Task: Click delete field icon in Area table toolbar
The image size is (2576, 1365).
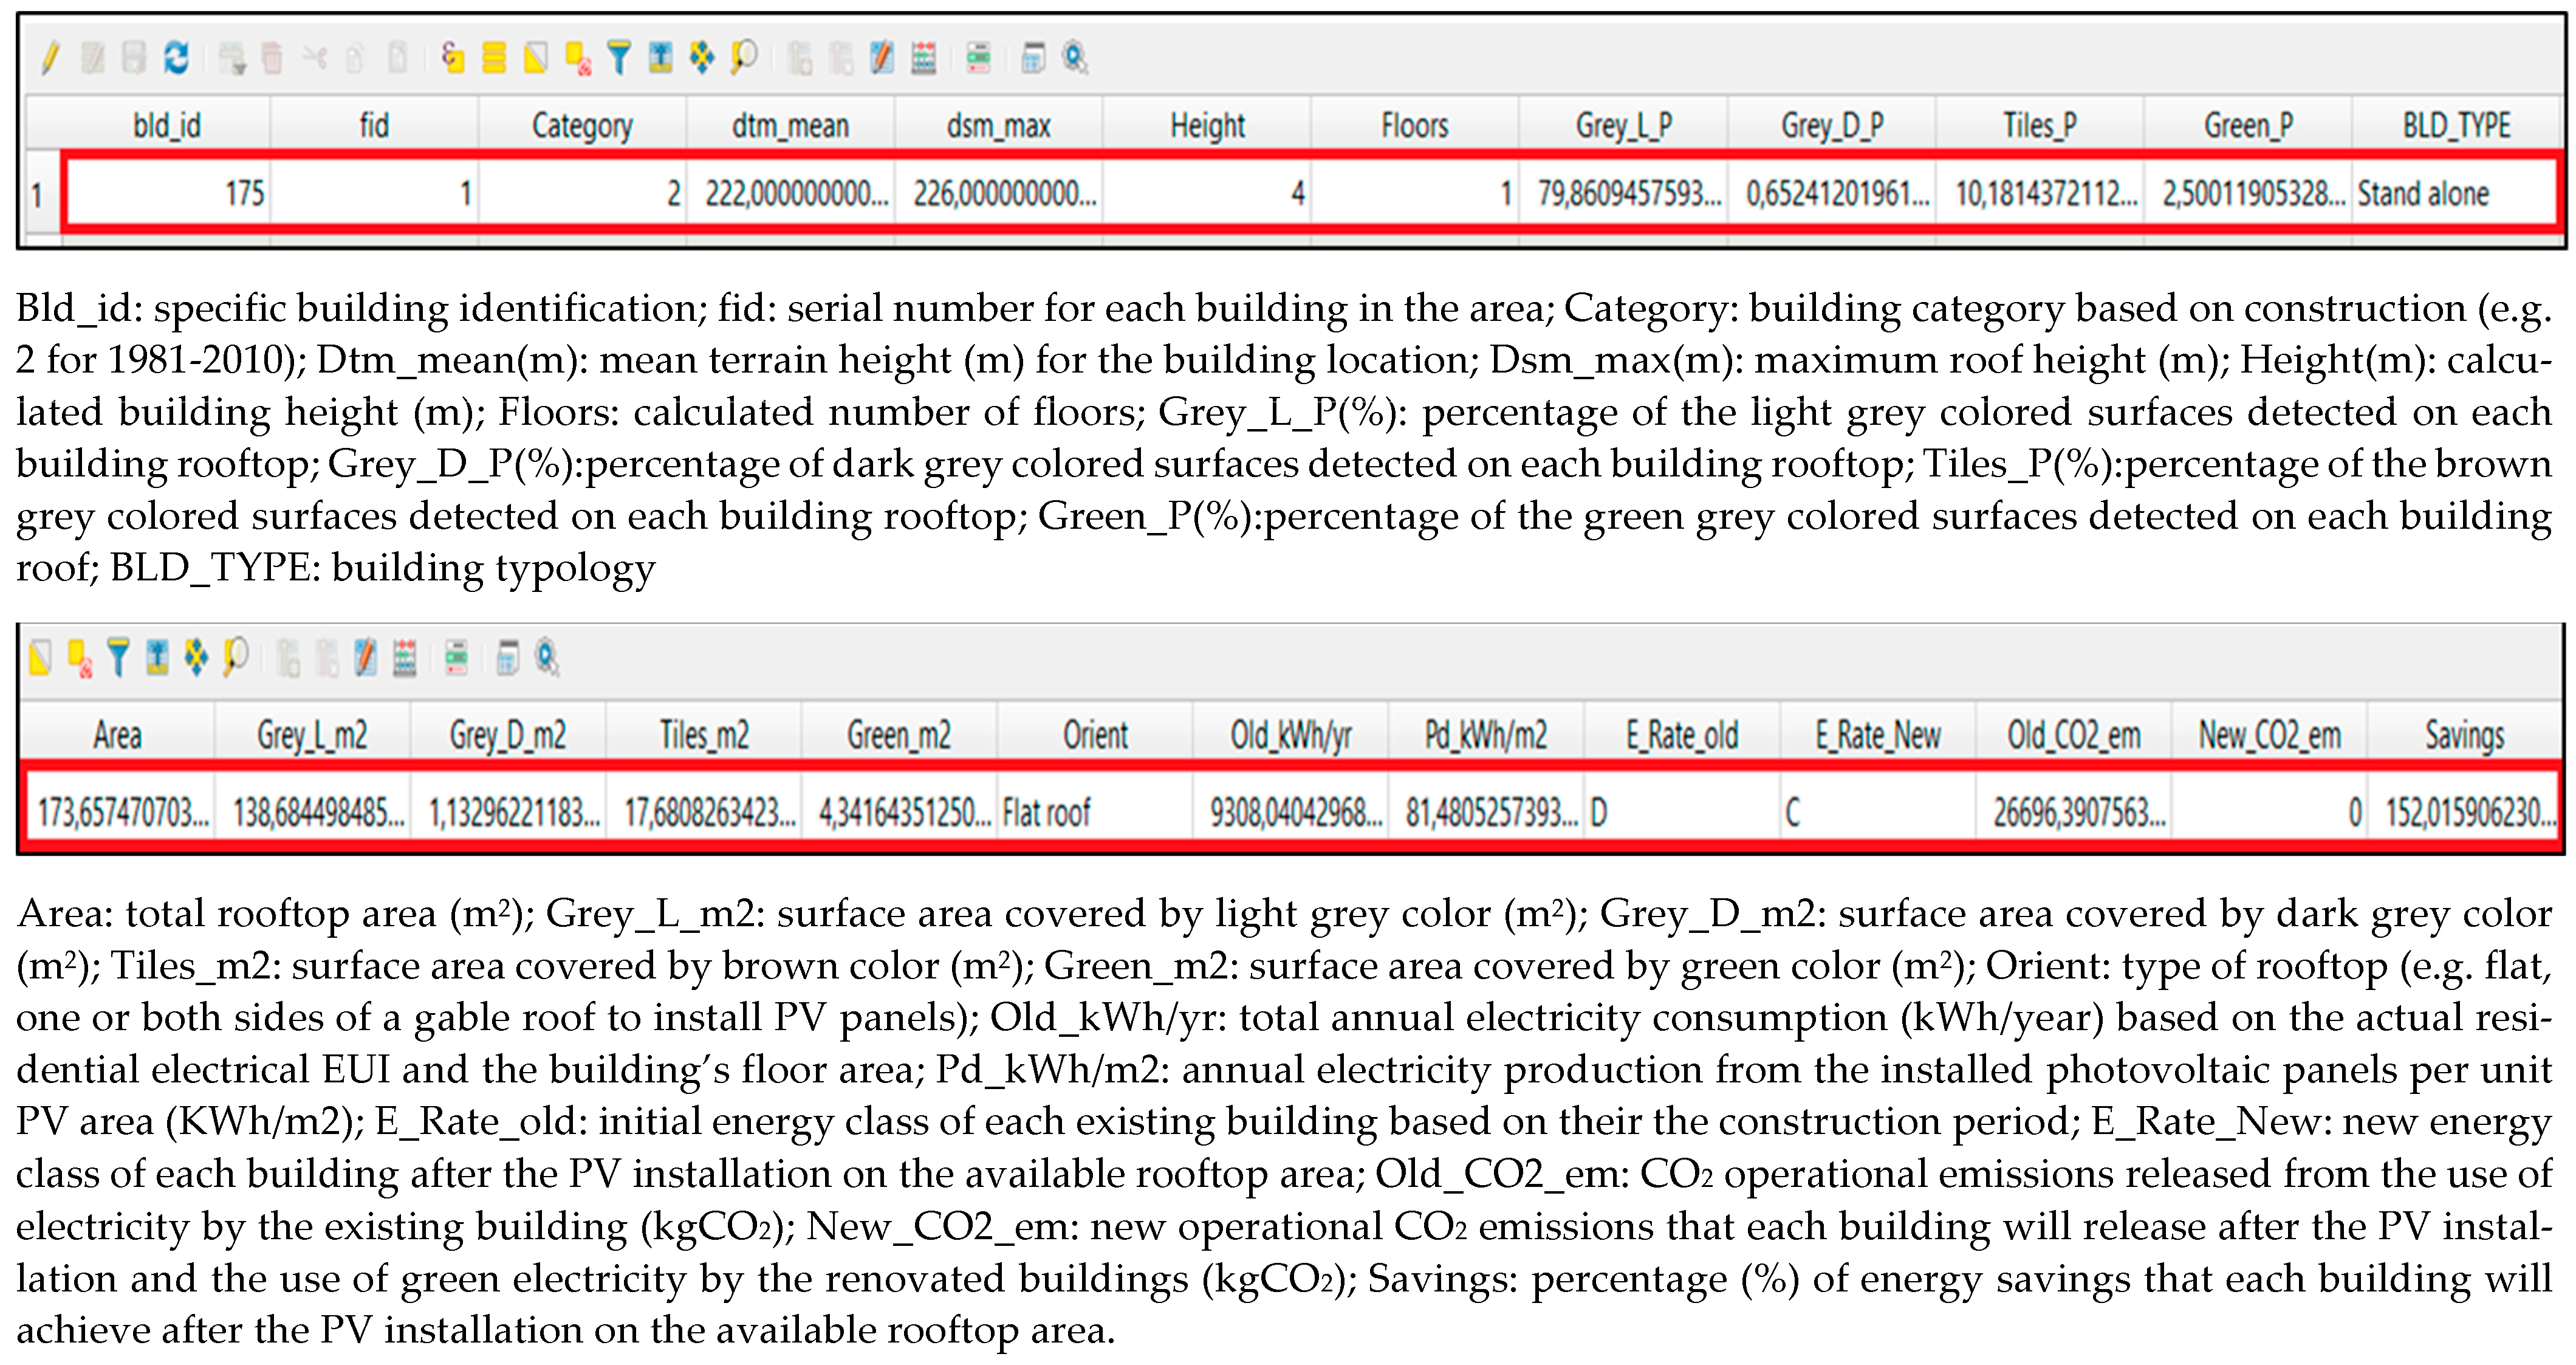Action: (328, 658)
